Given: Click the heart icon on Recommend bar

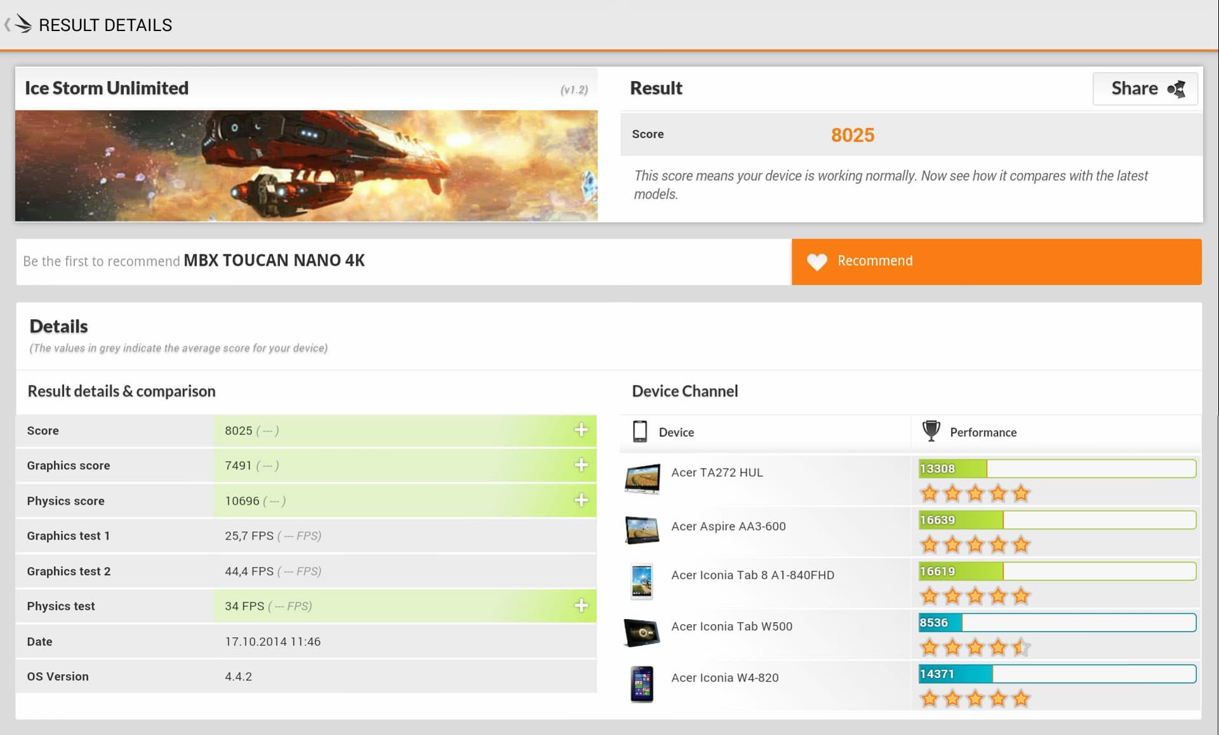Looking at the screenshot, I should [x=816, y=261].
